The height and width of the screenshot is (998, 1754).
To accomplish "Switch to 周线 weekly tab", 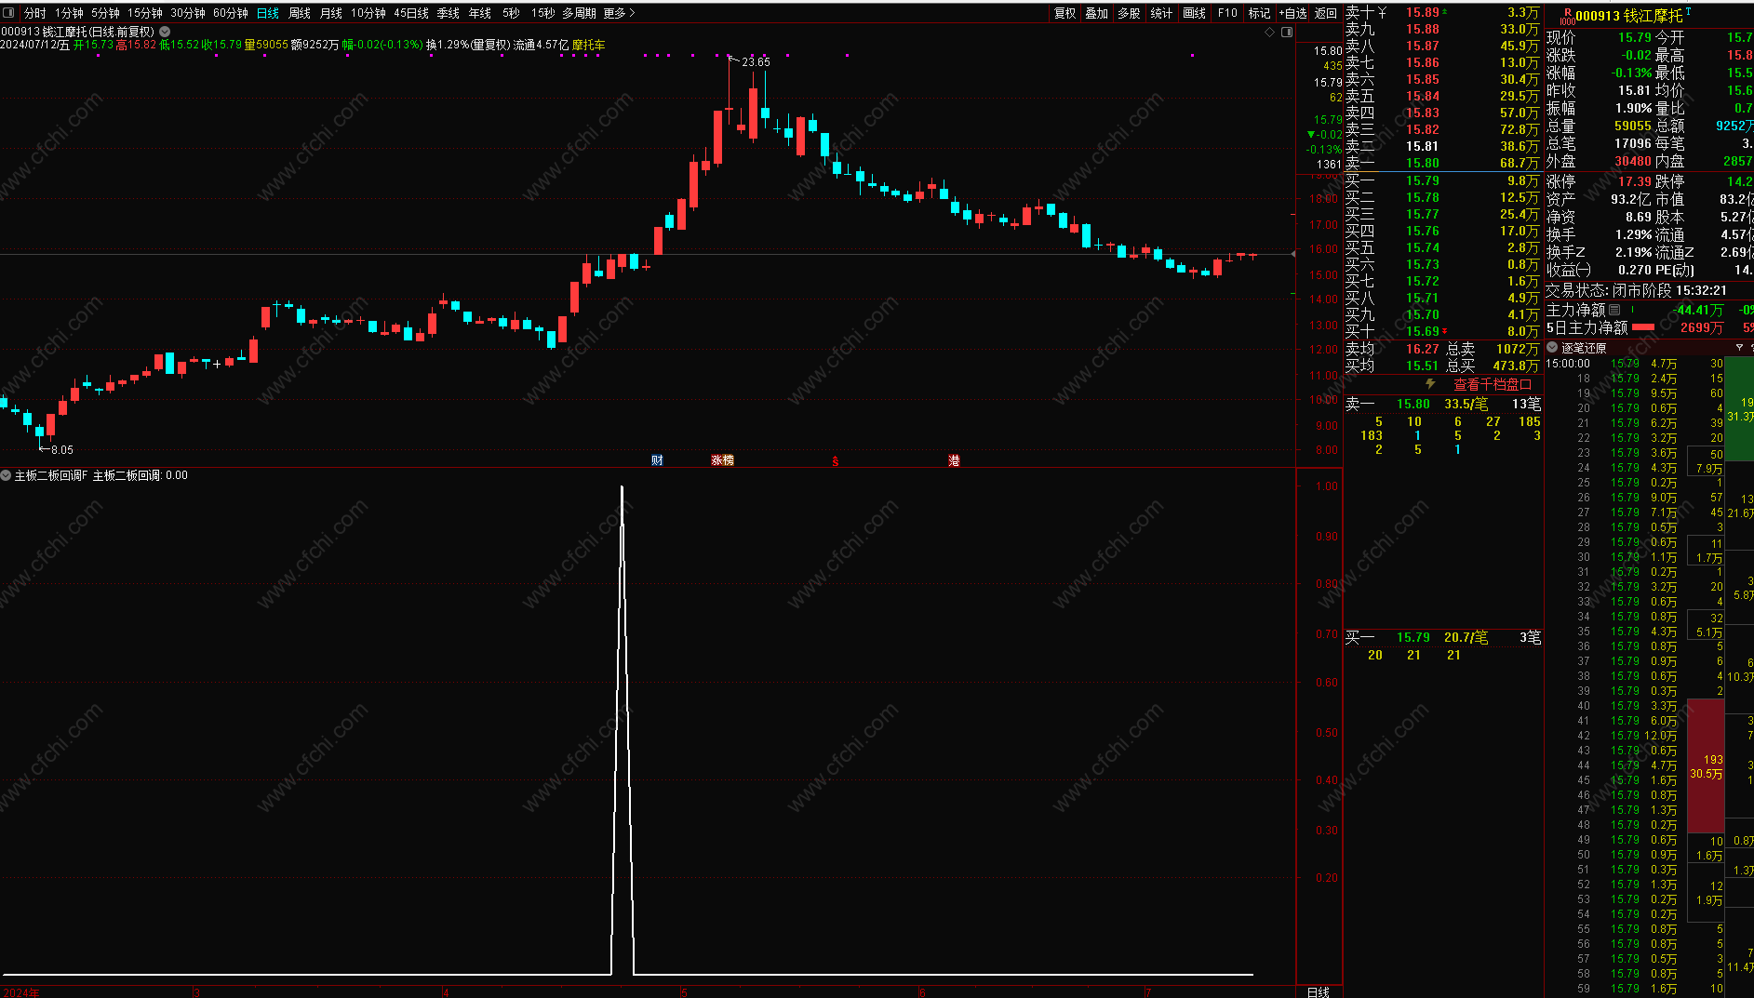I will click(300, 13).
